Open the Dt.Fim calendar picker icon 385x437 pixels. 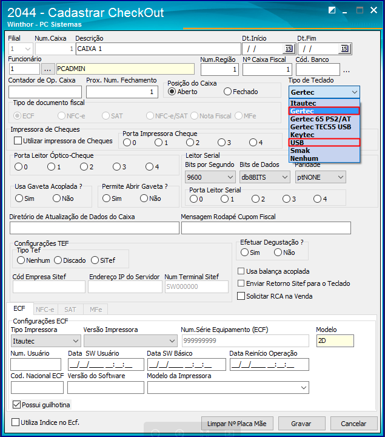pos(344,49)
